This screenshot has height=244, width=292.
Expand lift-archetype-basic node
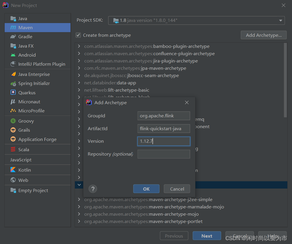pos(79,90)
